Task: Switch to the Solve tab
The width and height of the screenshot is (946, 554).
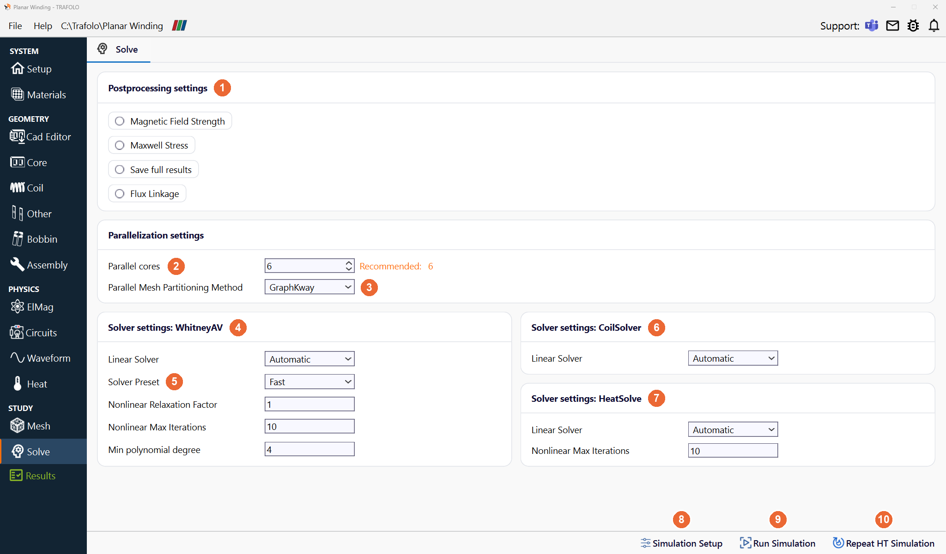Action: (118, 49)
